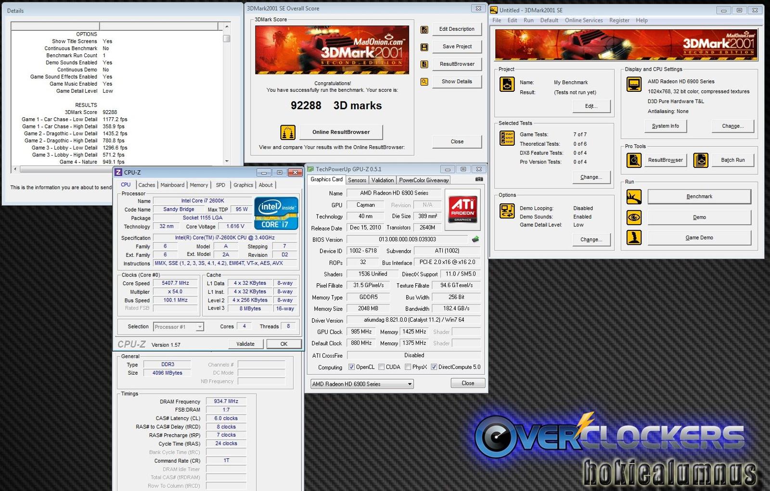Click the Batch Run icon
This screenshot has width=770, height=491.
pyautogui.click(x=701, y=160)
